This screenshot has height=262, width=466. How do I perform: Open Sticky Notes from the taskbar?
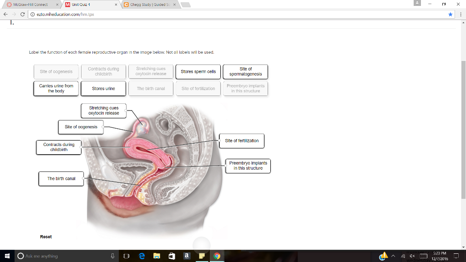point(202,256)
